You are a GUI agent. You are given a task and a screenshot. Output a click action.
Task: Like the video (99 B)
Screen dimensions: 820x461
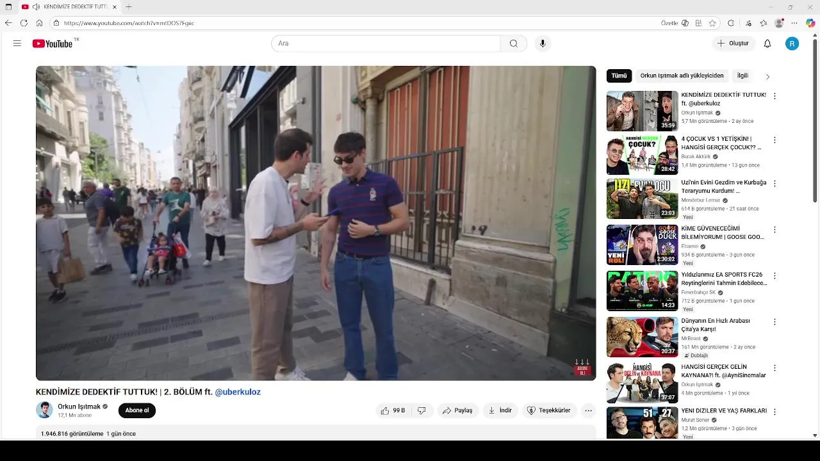tap(393, 410)
